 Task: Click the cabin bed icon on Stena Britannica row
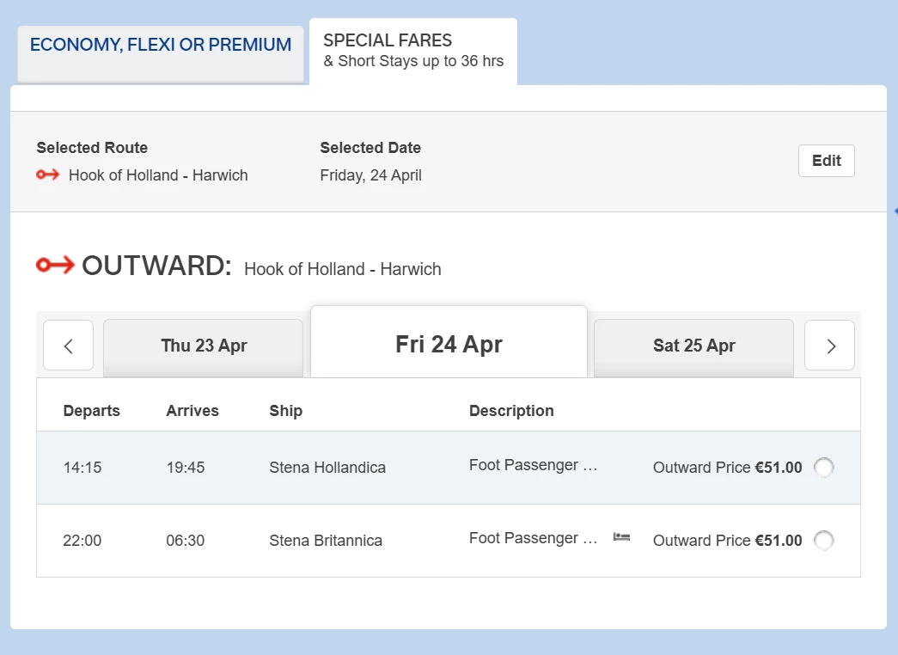point(621,537)
